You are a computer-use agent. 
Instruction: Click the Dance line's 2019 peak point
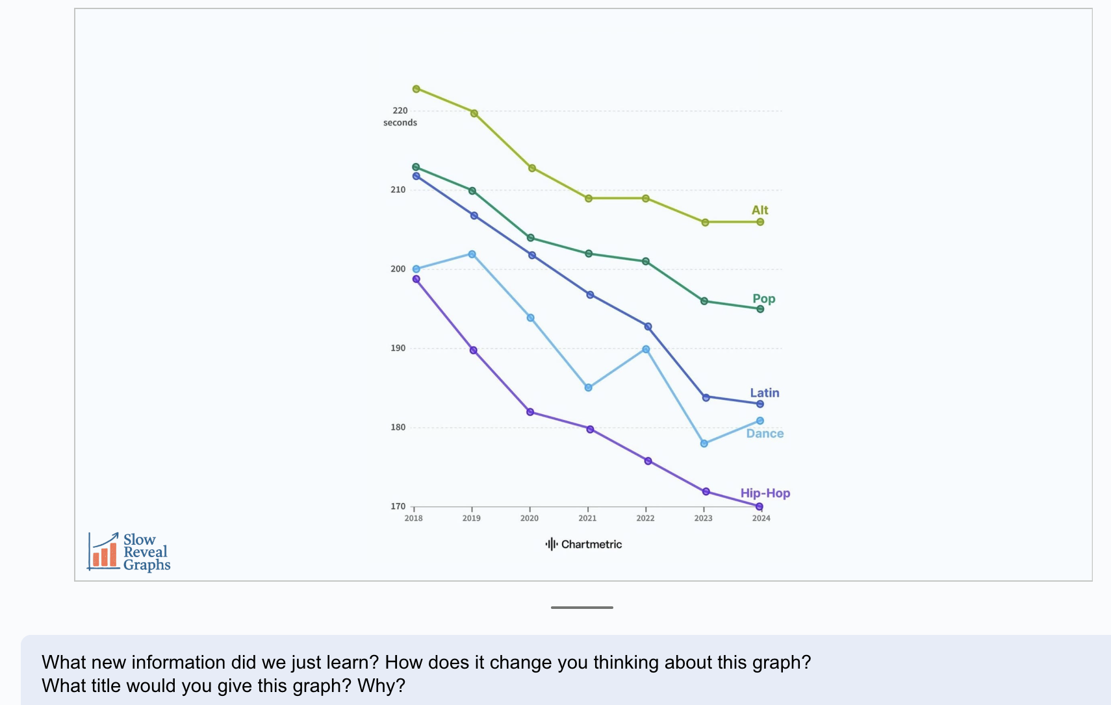click(472, 254)
